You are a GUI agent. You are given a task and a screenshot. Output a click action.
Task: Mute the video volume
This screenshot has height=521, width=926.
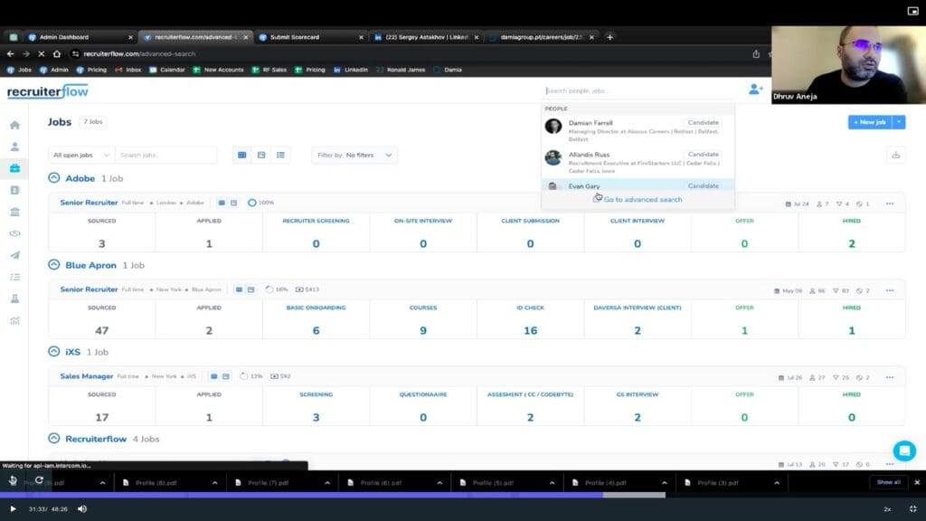(x=82, y=508)
